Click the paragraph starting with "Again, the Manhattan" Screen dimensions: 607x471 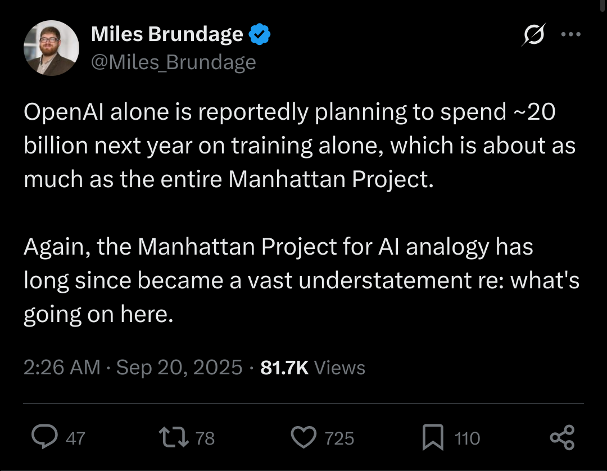pos(301,281)
